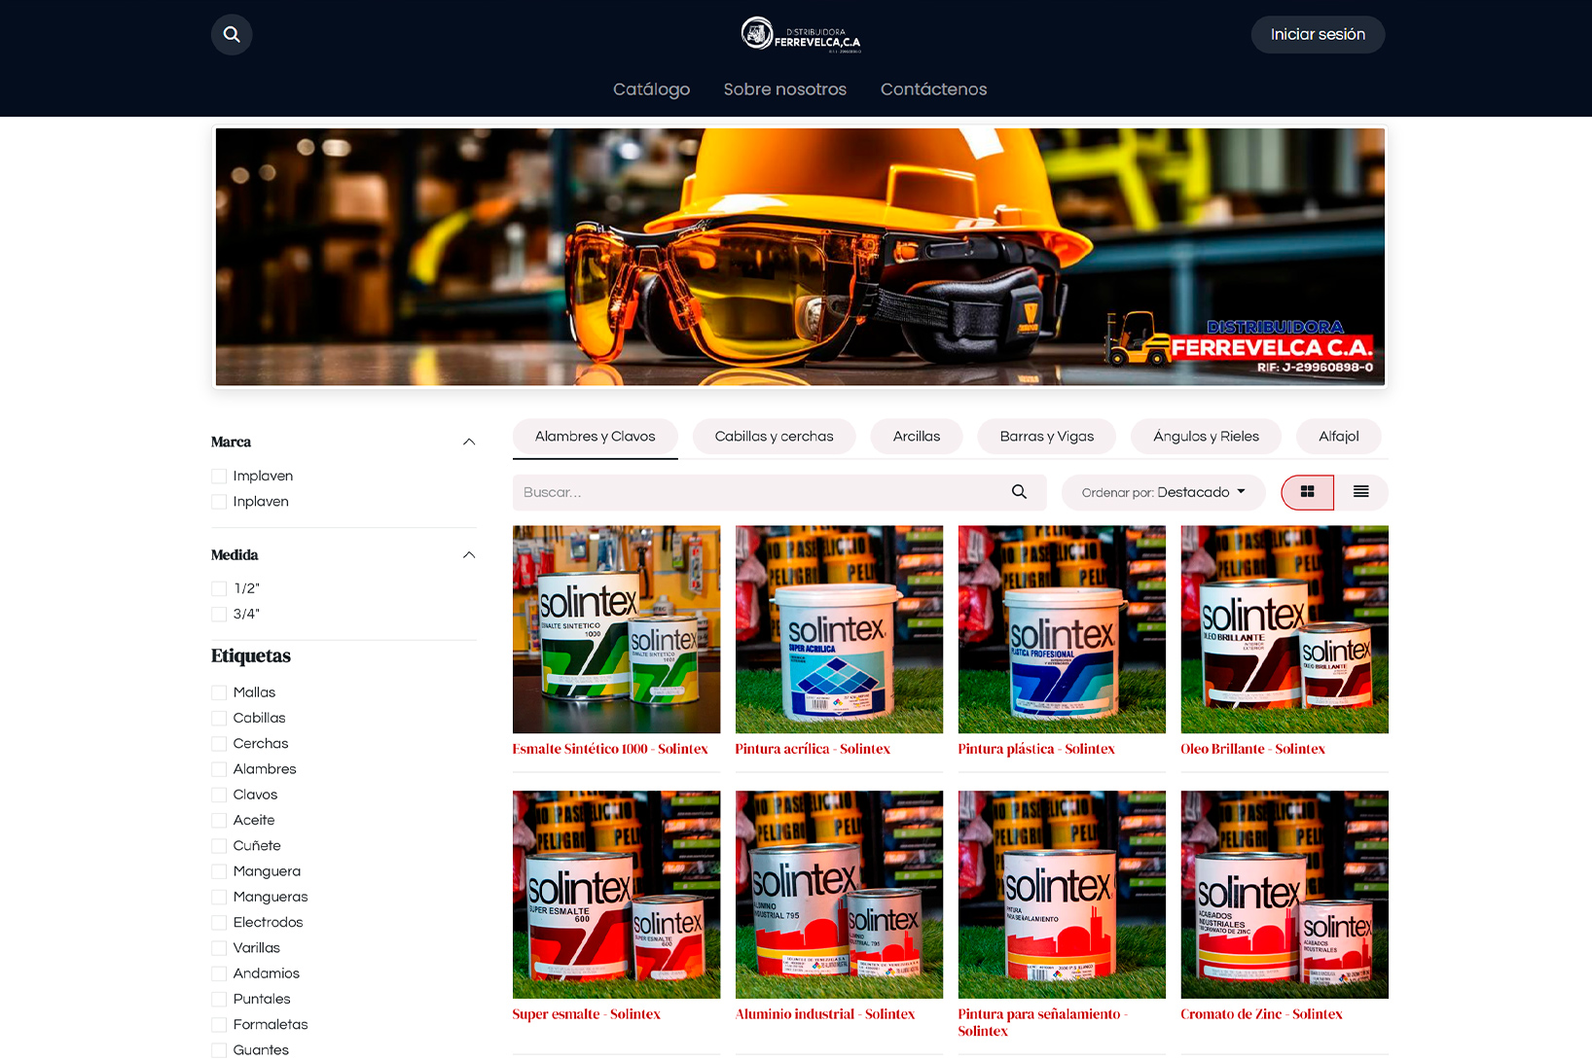Check the Implaven brand checkbox

click(219, 477)
